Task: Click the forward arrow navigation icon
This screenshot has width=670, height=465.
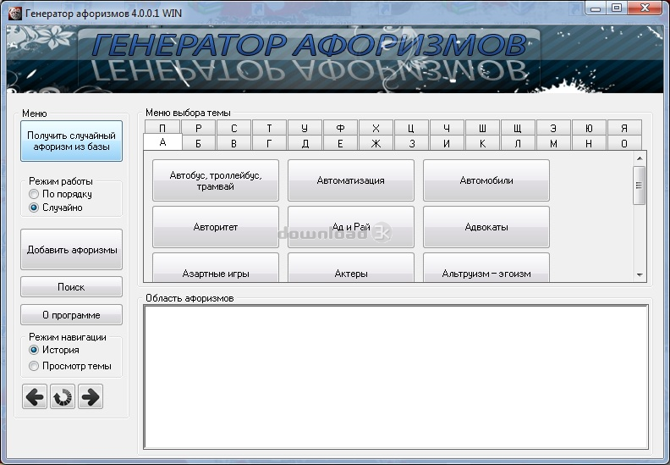Action: pyautogui.click(x=91, y=396)
